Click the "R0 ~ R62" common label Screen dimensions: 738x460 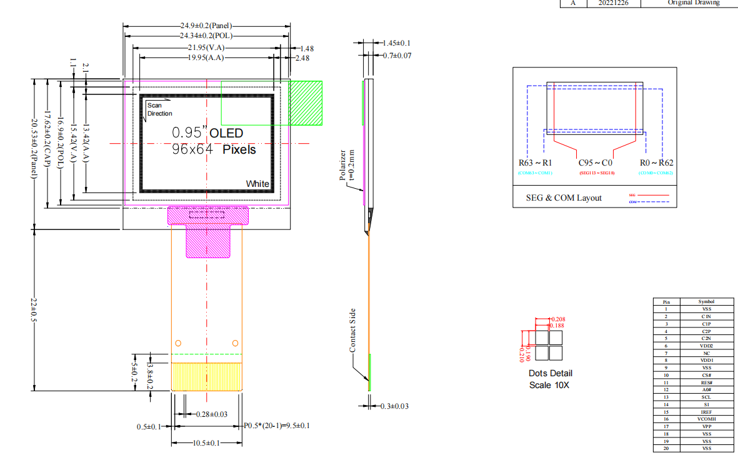[x=656, y=163]
